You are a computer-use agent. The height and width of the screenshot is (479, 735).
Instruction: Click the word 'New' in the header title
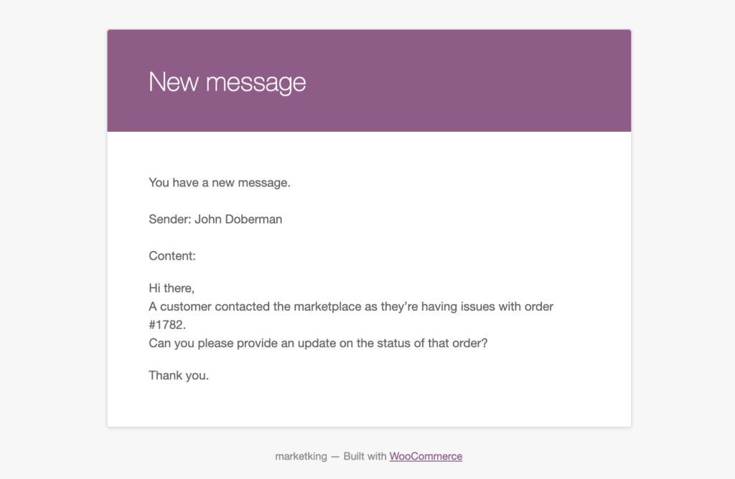tap(174, 82)
